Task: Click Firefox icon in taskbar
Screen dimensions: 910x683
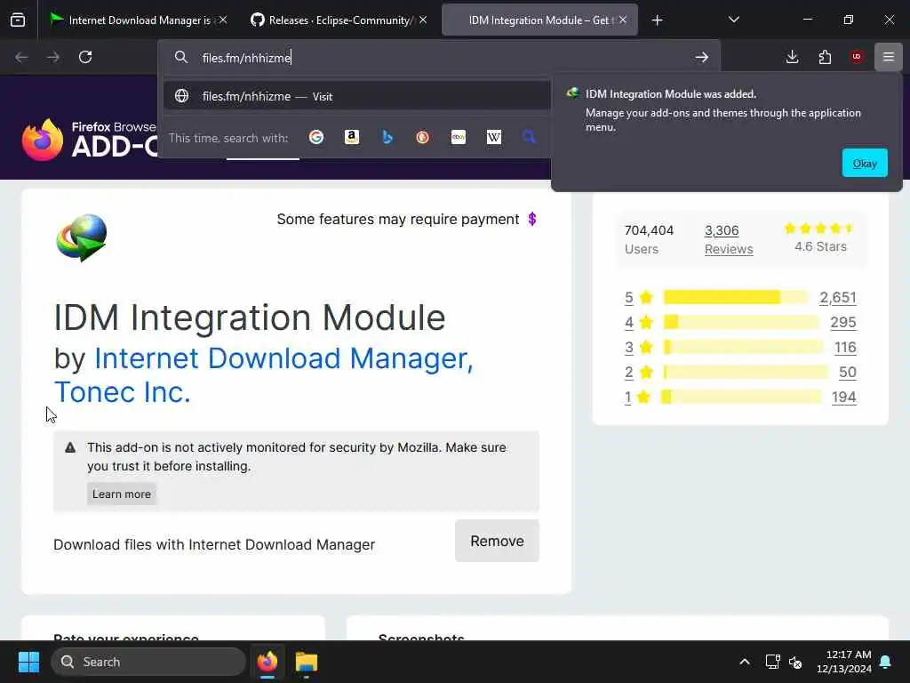Action: (x=267, y=662)
